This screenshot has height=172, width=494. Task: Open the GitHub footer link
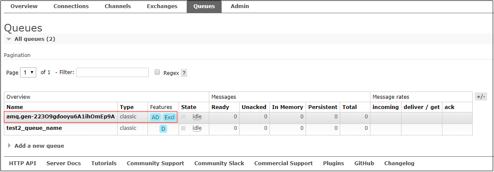click(x=364, y=163)
